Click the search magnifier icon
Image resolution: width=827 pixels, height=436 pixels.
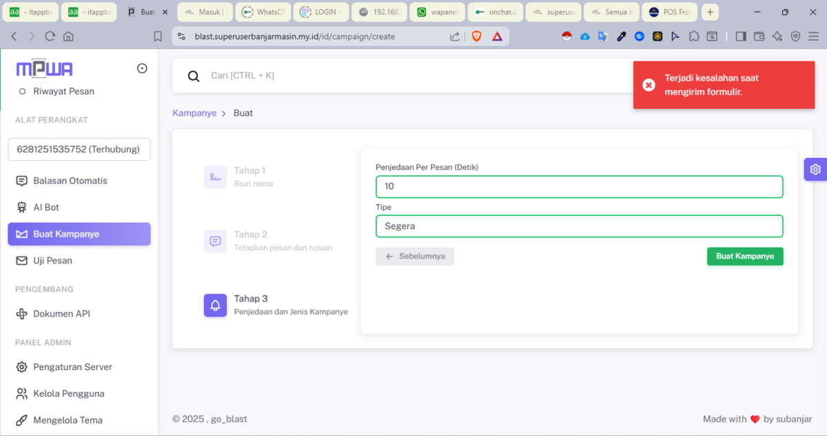(194, 76)
